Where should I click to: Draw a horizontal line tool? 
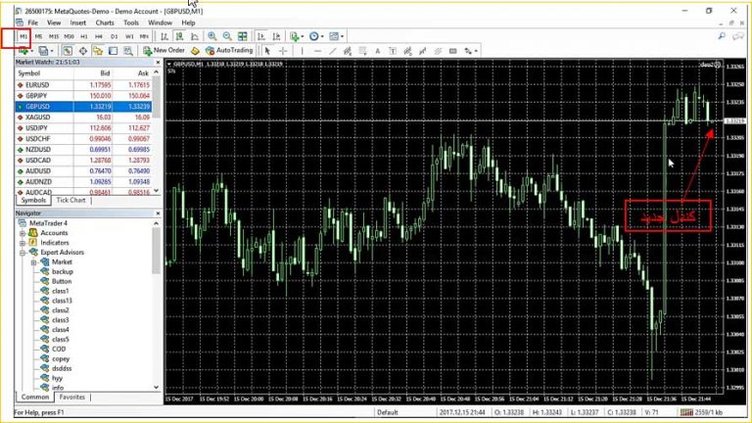coord(317,51)
